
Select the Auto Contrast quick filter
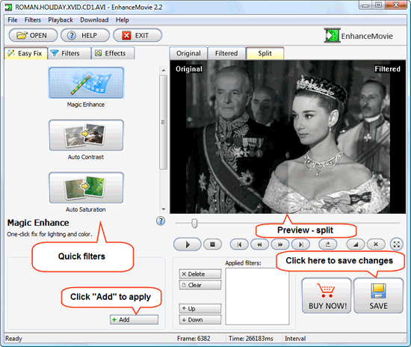coord(86,135)
